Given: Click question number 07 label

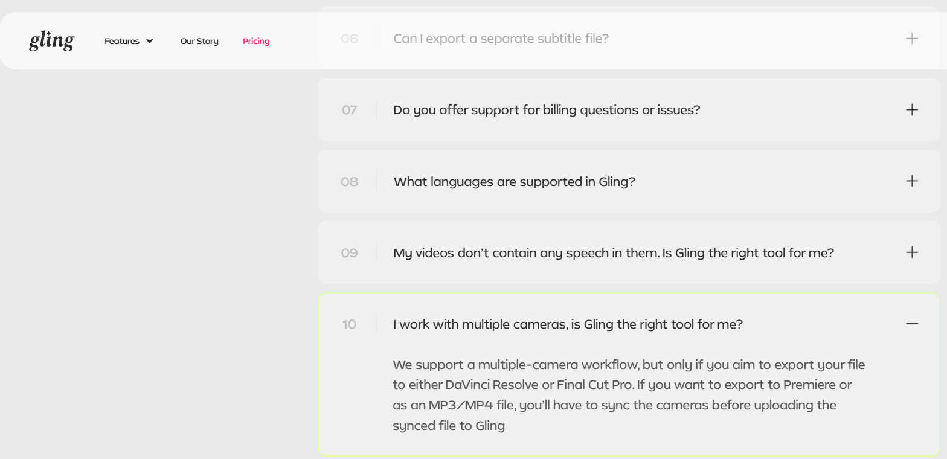Looking at the screenshot, I should tap(349, 110).
